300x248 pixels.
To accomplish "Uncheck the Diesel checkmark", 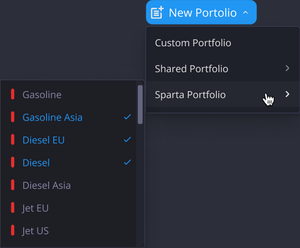I will (127, 162).
